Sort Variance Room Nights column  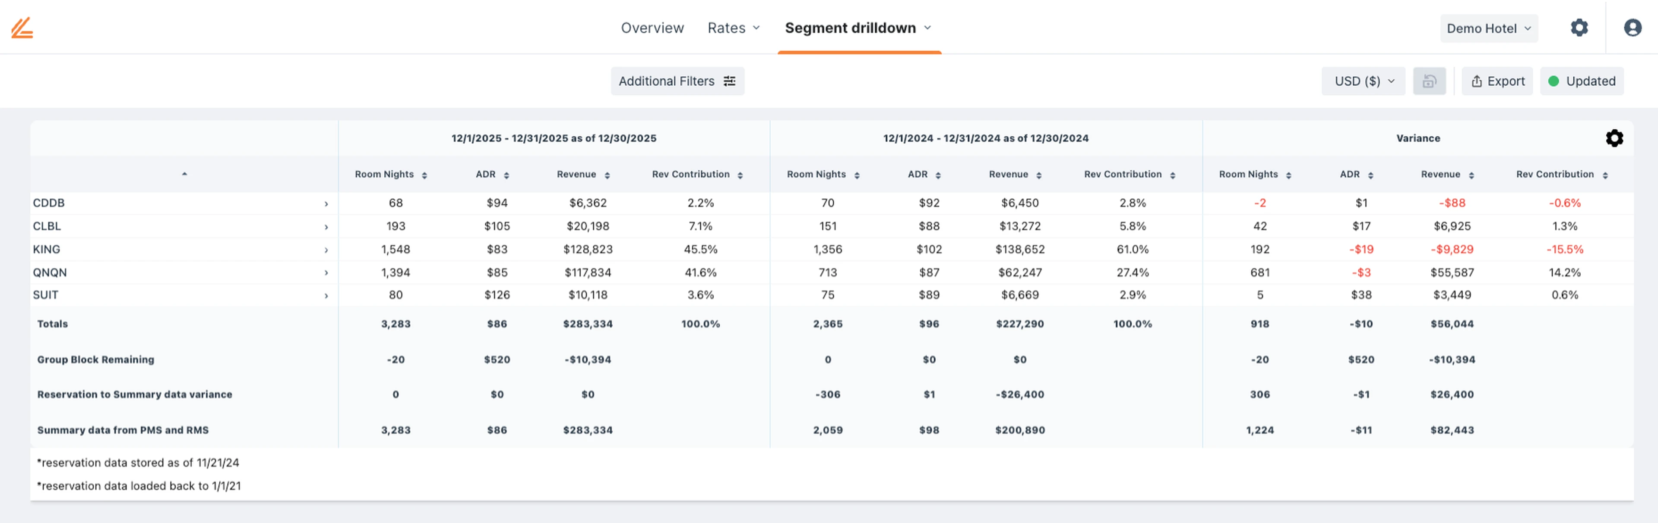tap(1288, 175)
